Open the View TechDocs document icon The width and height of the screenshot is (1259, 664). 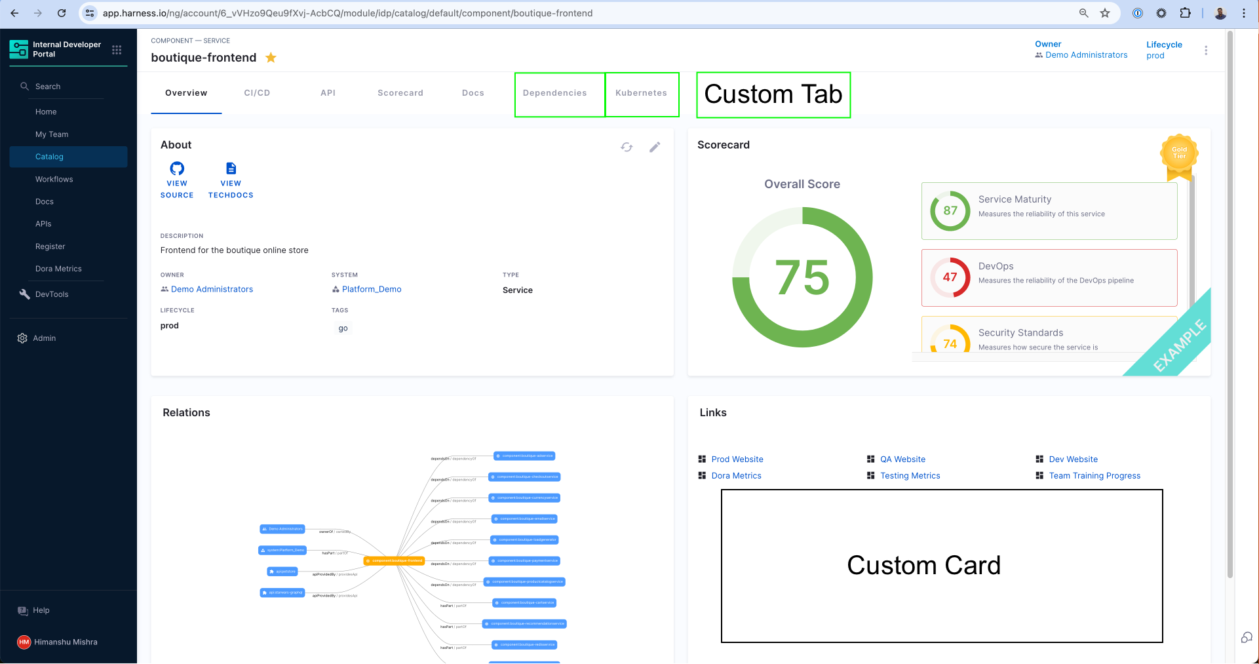click(231, 168)
